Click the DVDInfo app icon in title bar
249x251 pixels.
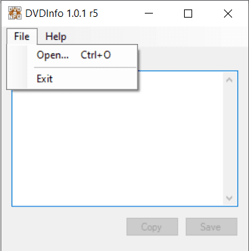click(15, 14)
